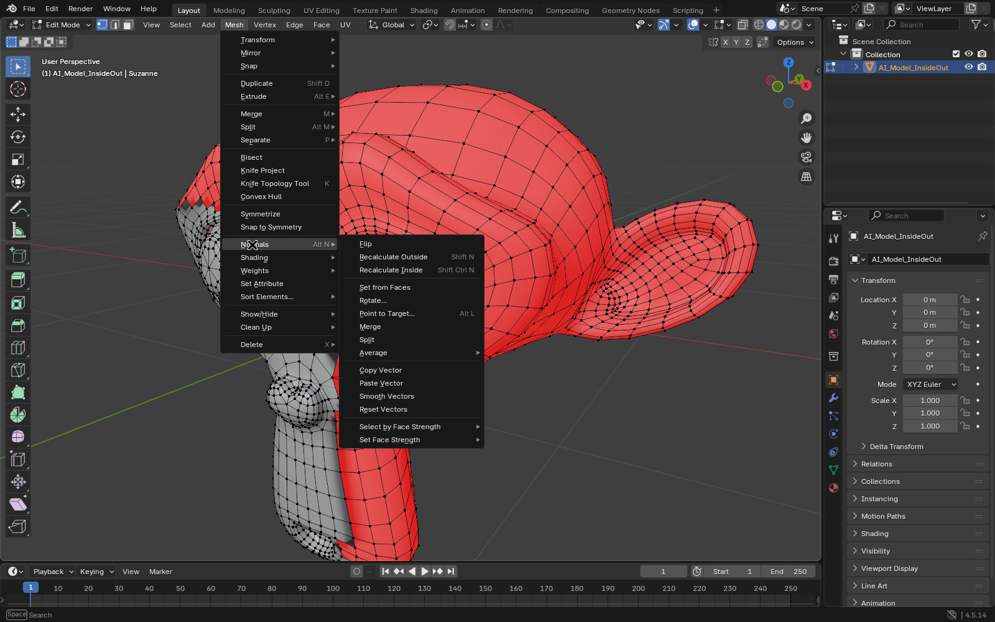Select the Loop Cut tool
The width and height of the screenshot is (995, 622).
(x=17, y=348)
